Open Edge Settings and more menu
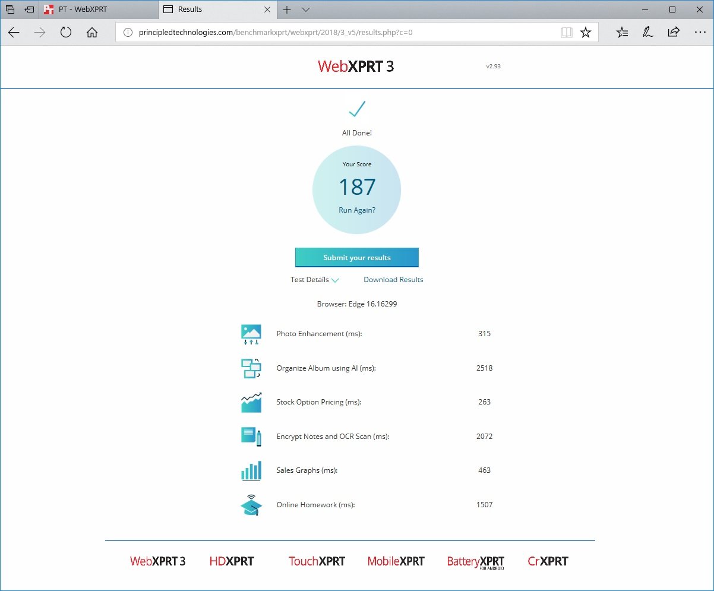This screenshot has width=714, height=591. pos(700,33)
